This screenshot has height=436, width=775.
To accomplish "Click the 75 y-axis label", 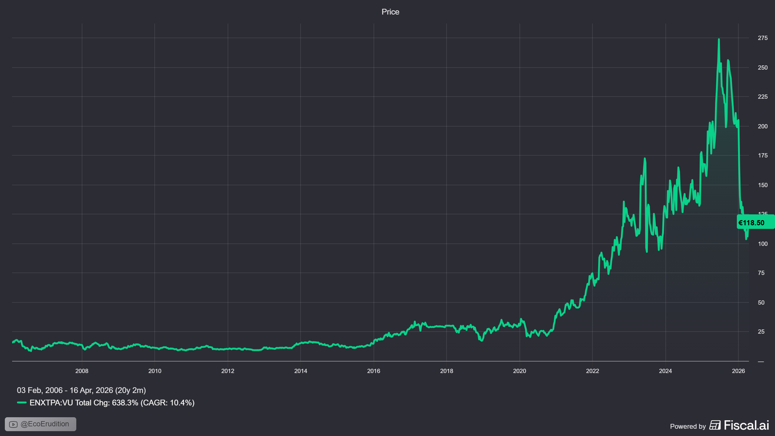I will point(761,273).
